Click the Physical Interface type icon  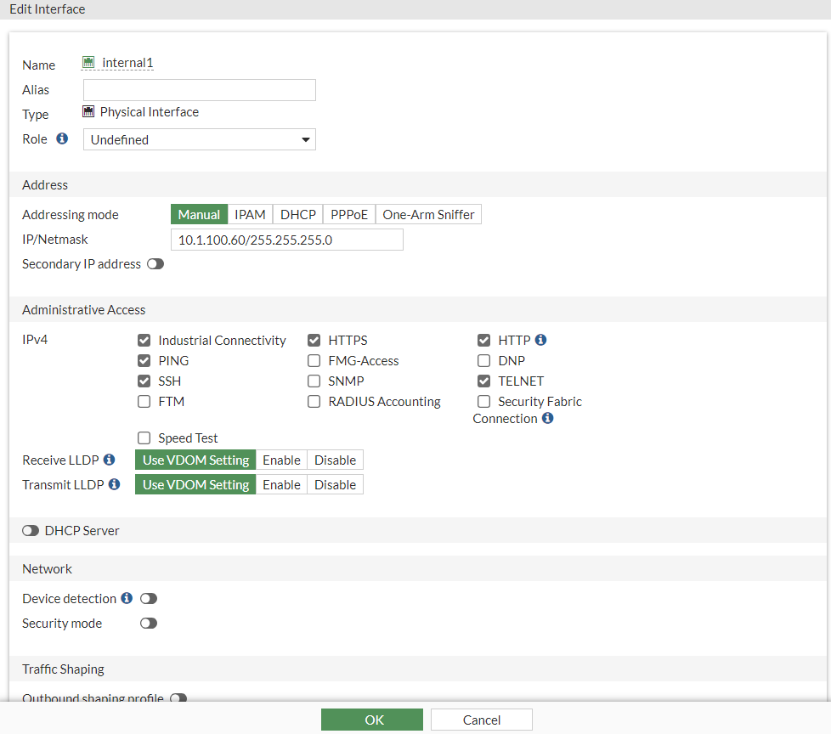coord(88,110)
